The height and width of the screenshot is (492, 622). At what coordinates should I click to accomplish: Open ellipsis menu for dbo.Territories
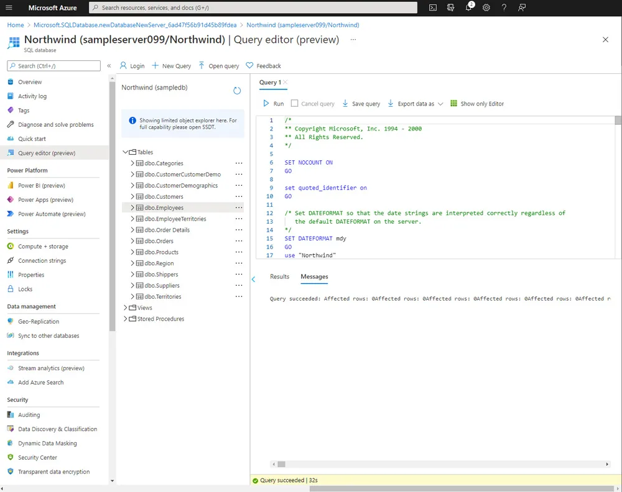239,296
